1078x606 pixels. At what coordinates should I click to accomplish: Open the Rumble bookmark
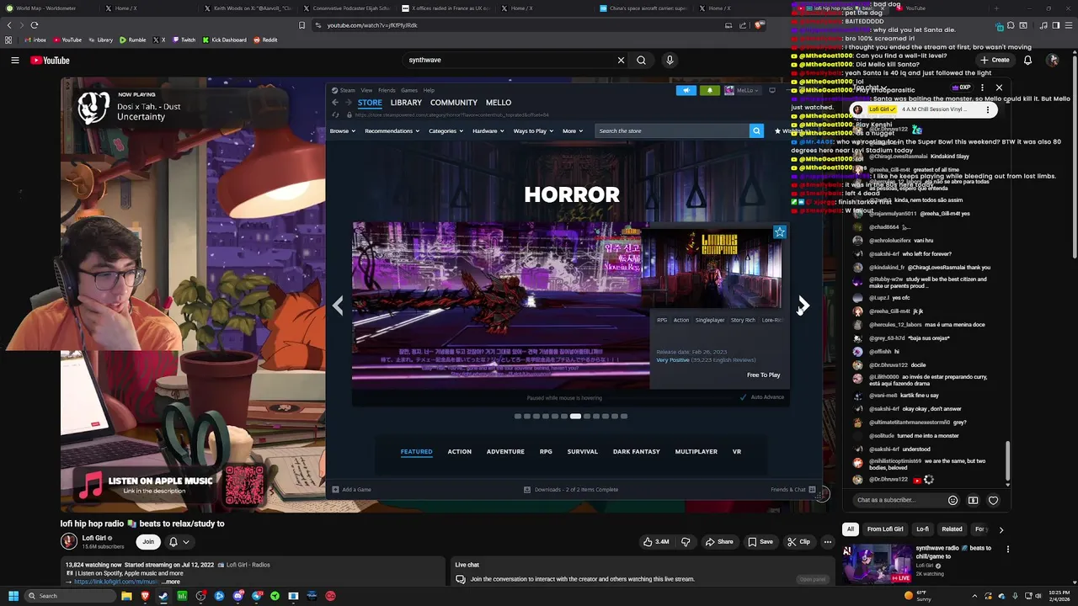click(132, 40)
